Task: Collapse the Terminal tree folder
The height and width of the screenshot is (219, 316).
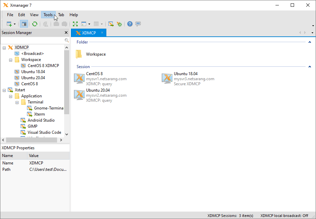Action: [x=17, y=102]
